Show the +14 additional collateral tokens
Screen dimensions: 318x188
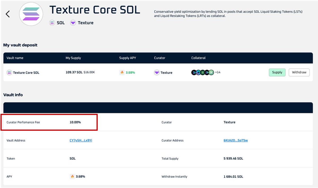coord(218,72)
